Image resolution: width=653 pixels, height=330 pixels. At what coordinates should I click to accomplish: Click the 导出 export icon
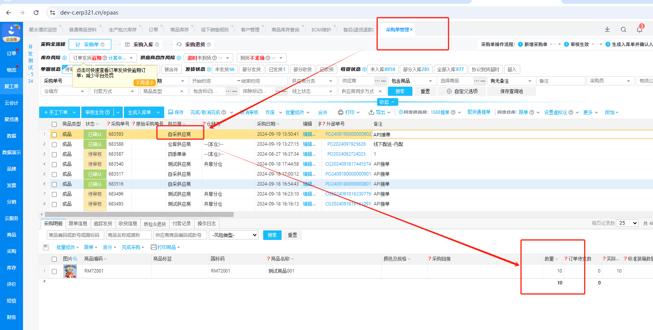coord(371,112)
